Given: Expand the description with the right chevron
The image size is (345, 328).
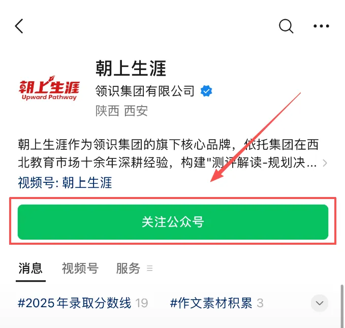Looking at the screenshot, I should click(x=325, y=163).
